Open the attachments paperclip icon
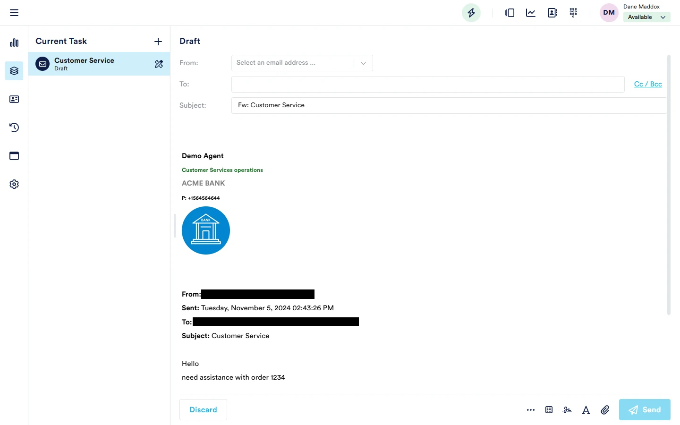The width and height of the screenshot is (680, 425). [x=605, y=410]
